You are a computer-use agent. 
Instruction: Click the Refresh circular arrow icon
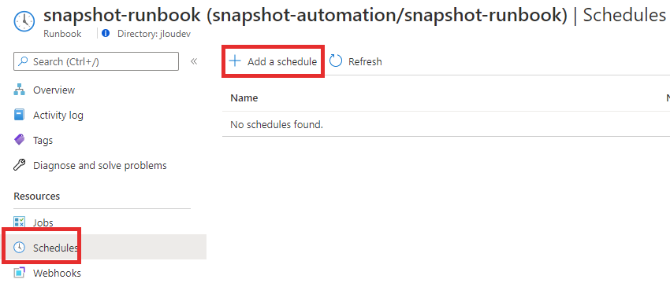pyautogui.click(x=336, y=61)
